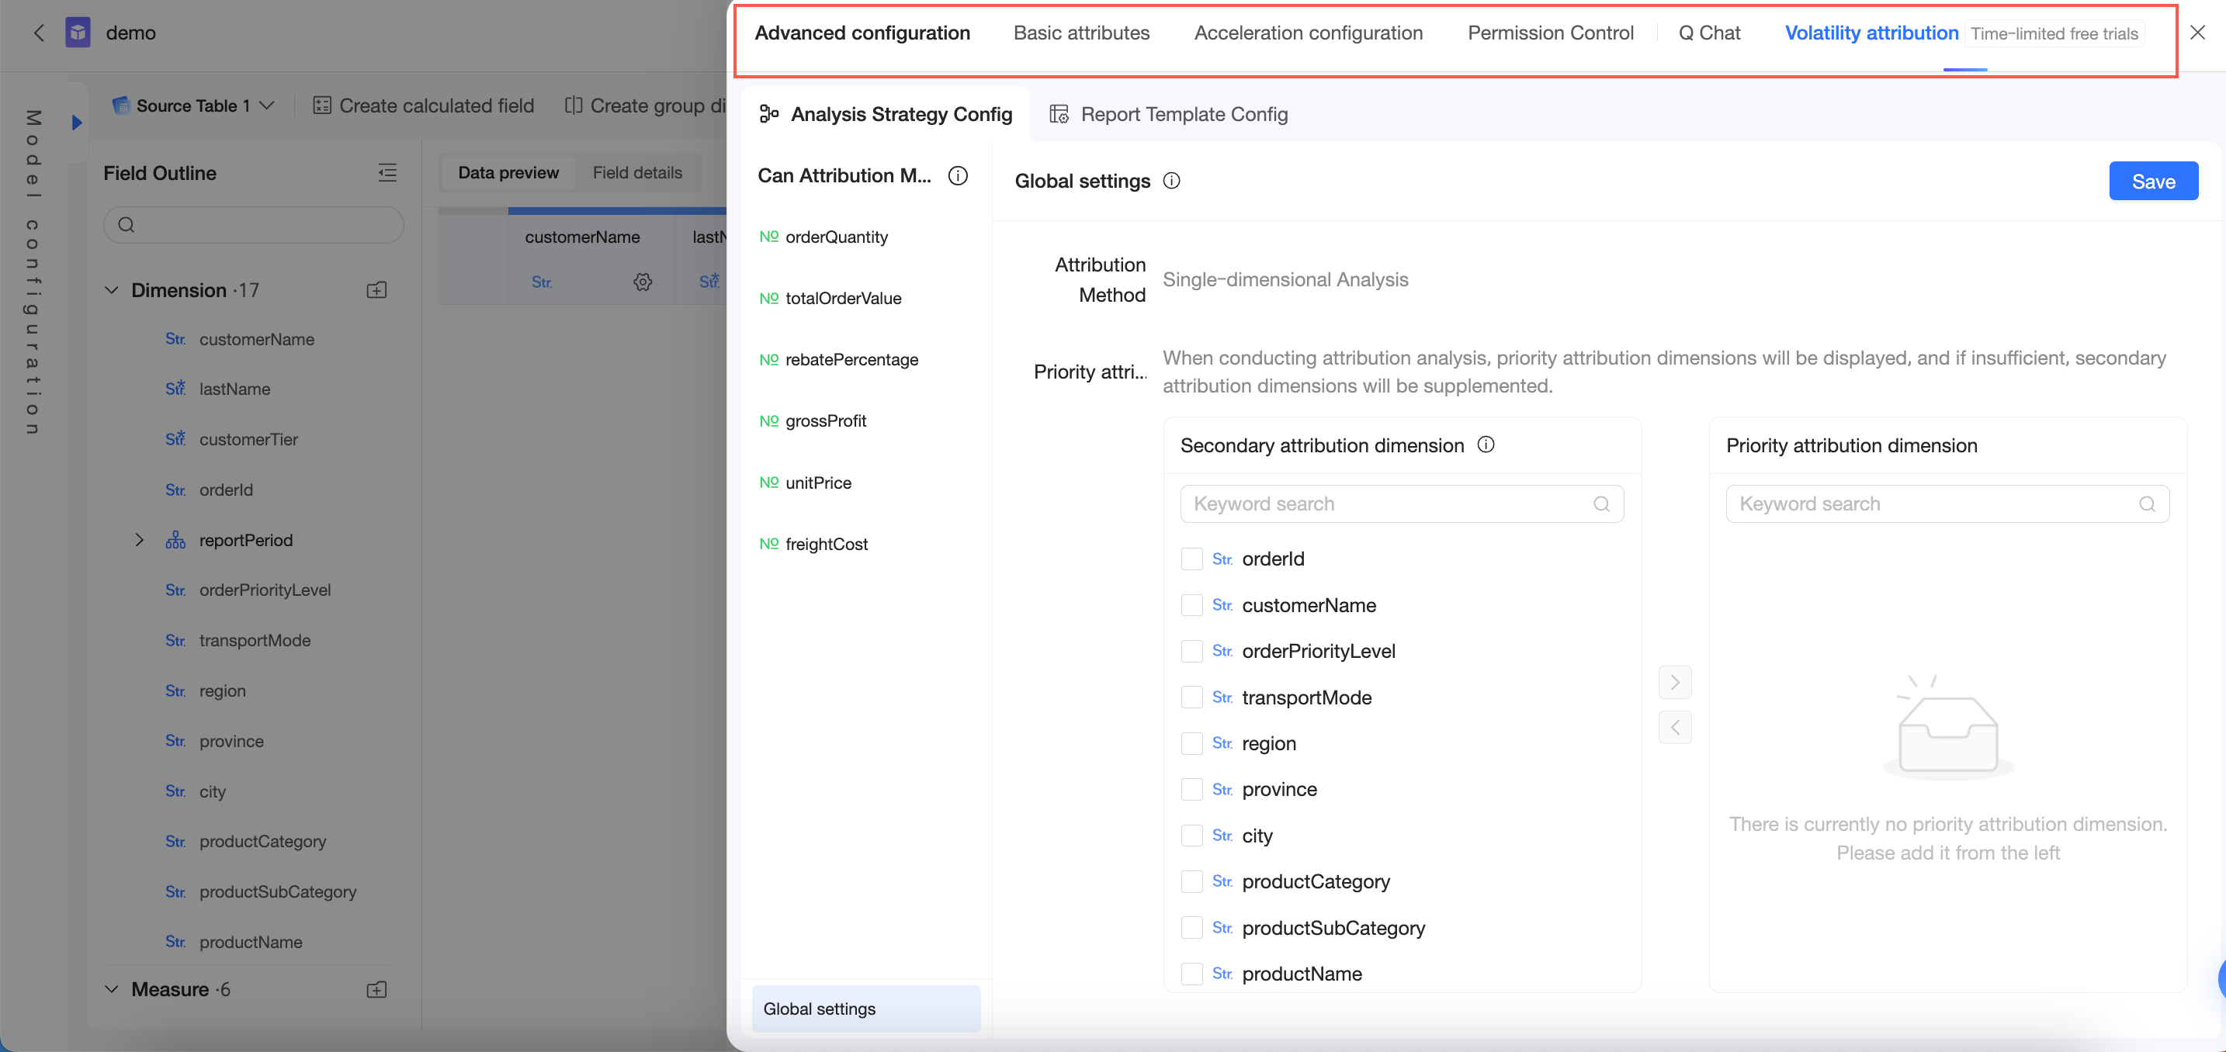Collapse the Measure section
This screenshot has height=1052, width=2226.
pos(112,989)
